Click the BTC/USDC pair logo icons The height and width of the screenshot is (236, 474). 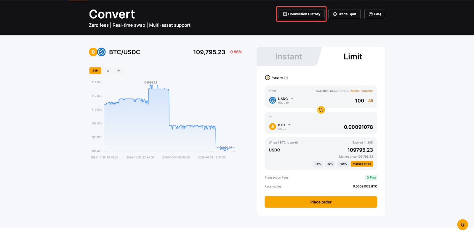pos(97,52)
